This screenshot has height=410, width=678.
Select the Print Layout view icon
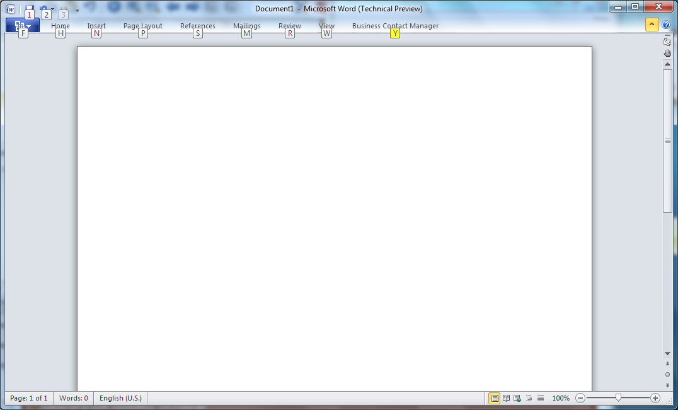494,398
